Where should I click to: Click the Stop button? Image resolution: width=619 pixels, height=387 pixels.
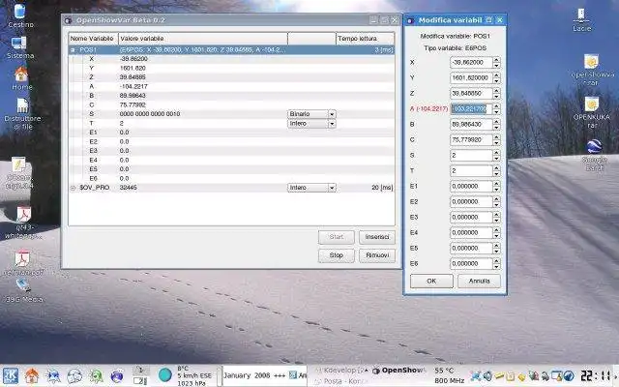337,255
